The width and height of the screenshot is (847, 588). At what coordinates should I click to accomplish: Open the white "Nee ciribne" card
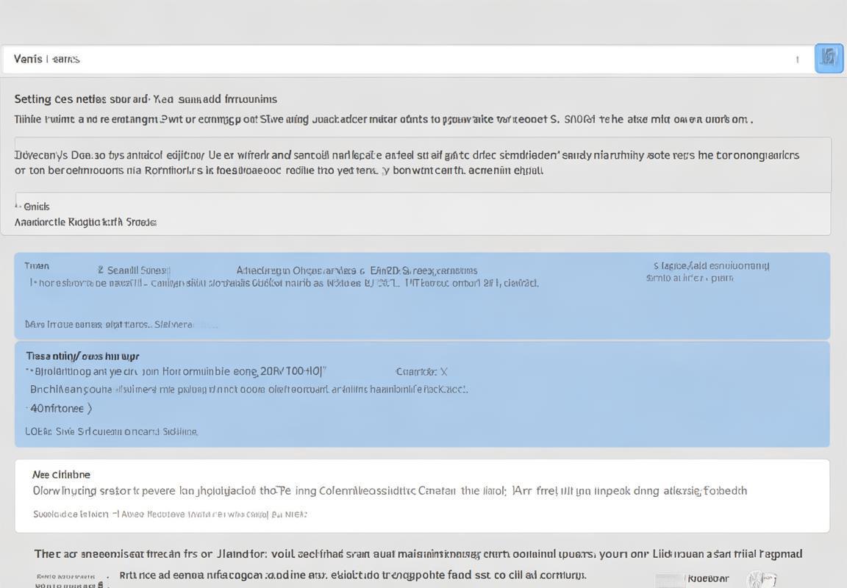[422, 495]
